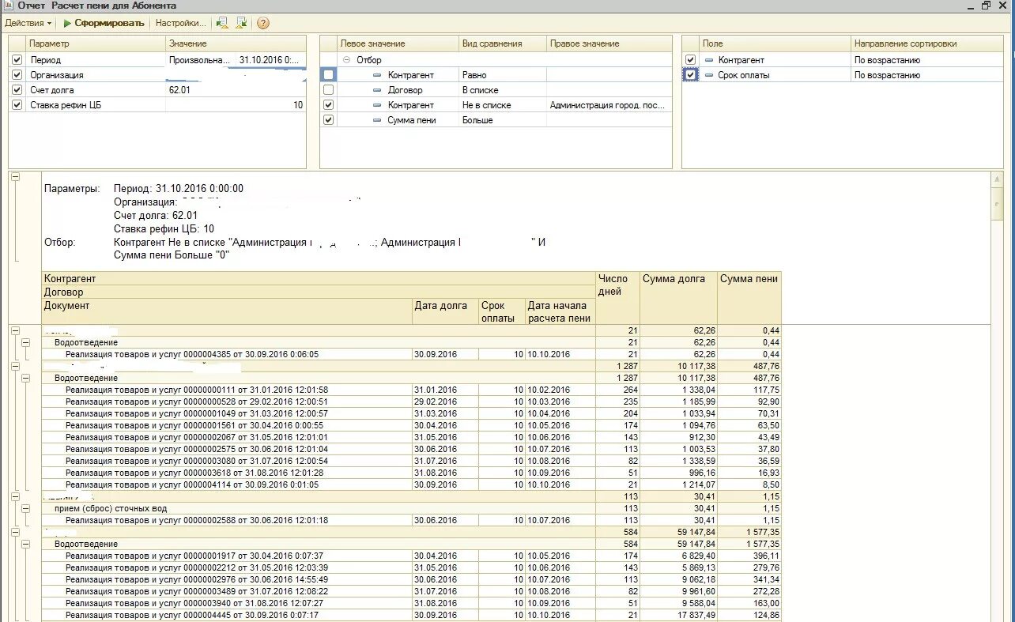Viewport: 1015px width, 622px height.
Task: Toggle the Срок оплаты sort field checkbox
Action: pyautogui.click(x=691, y=75)
